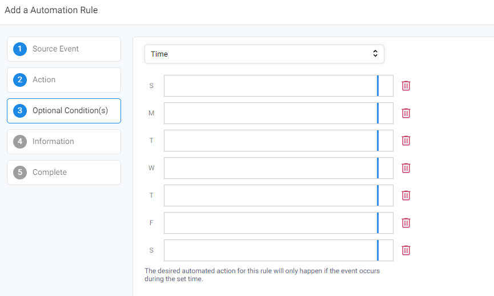Remove the Wednesday time row
The image size is (494, 296).
[406, 168]
